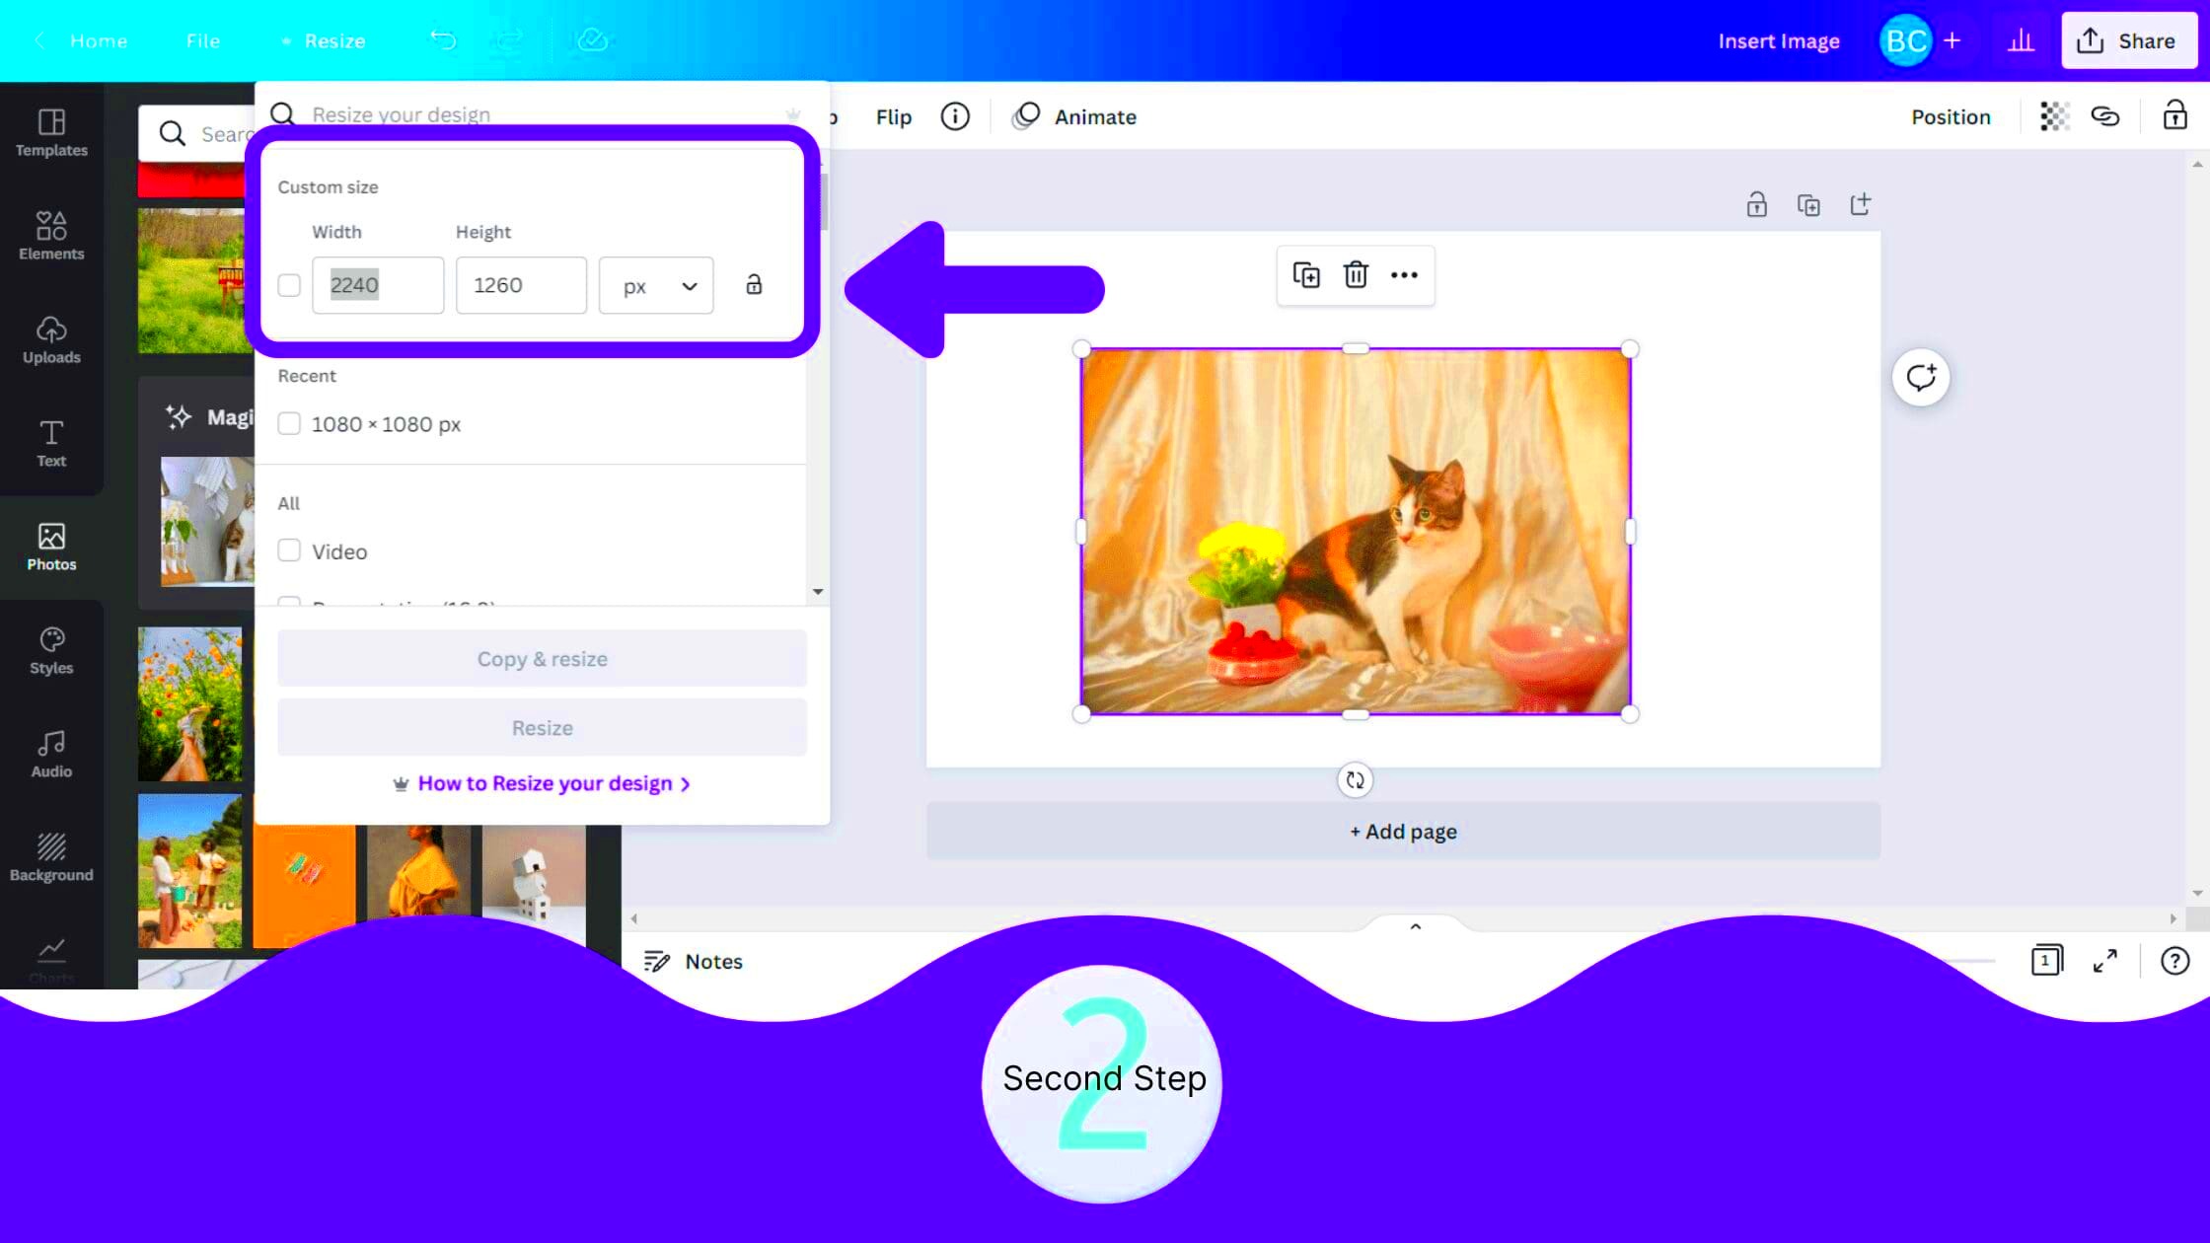The image size is (2210, 1243).
Task: Toggle the Width lock aspect ratio
Action: coord(753,285)
